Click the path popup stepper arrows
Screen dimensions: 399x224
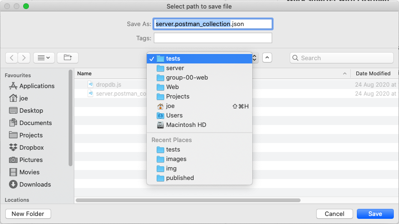[255, 58]
